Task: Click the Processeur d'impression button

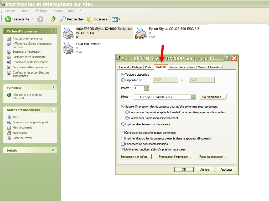Action: click(x=175, y=157)
